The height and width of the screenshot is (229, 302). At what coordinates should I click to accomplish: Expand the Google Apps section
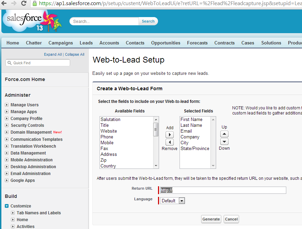(x=7, y=180)
